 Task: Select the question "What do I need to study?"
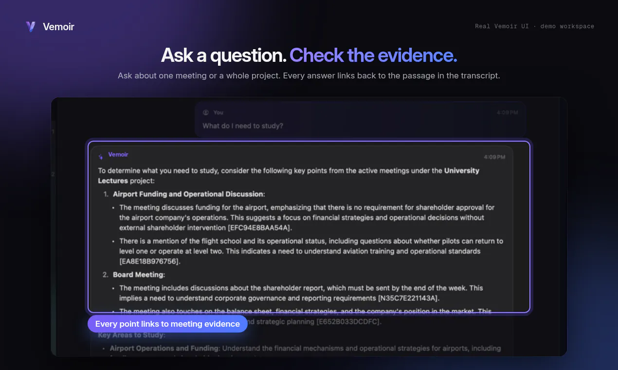(x=243, y=126)
